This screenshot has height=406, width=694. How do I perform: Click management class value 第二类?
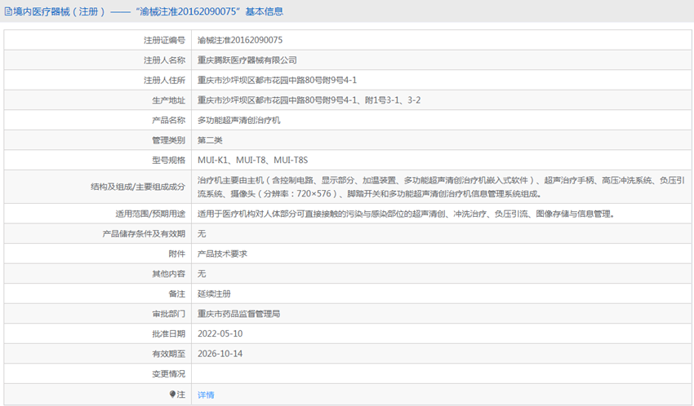click(210, 140)
